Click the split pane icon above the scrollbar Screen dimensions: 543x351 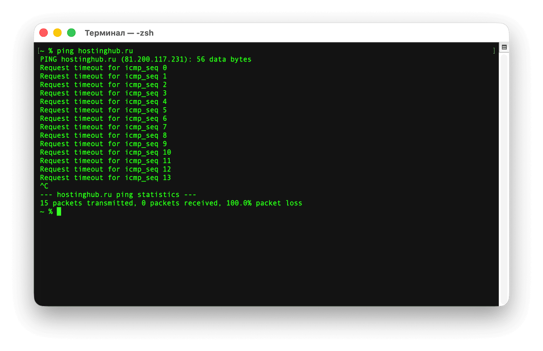(504, 47)
